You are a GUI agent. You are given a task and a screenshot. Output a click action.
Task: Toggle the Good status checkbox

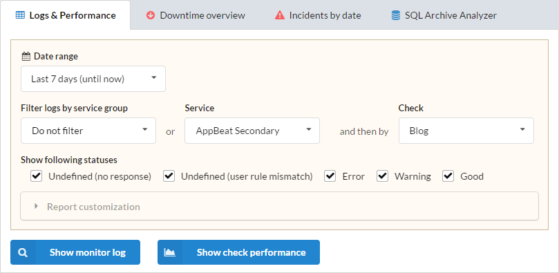point(448,176)
